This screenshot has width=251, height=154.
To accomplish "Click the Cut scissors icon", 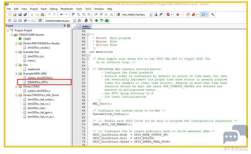I will pyautogui.click(x=32, y=14).
